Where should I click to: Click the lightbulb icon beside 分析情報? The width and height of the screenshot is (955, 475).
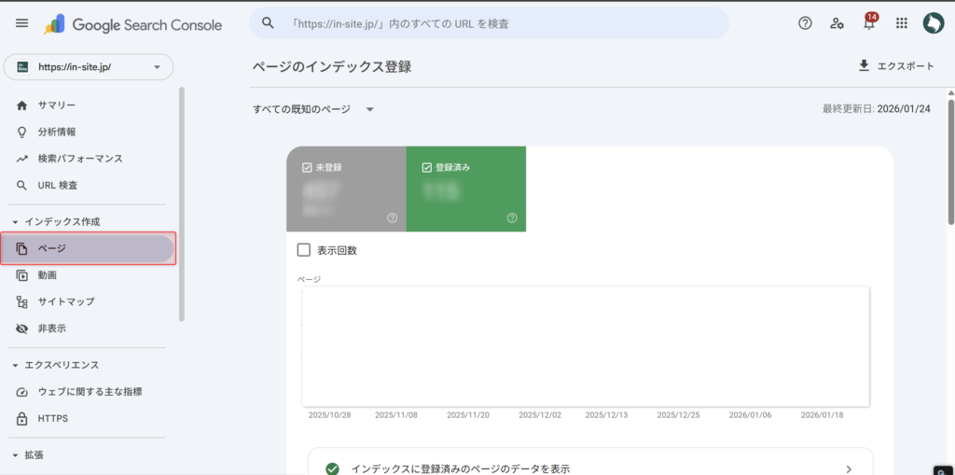pyautogui.click(x=22, y=132)
